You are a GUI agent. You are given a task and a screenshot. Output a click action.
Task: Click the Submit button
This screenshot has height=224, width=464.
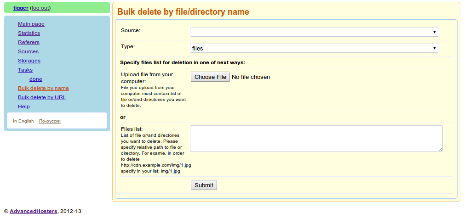pyautogui.click(x=204, y=185)
